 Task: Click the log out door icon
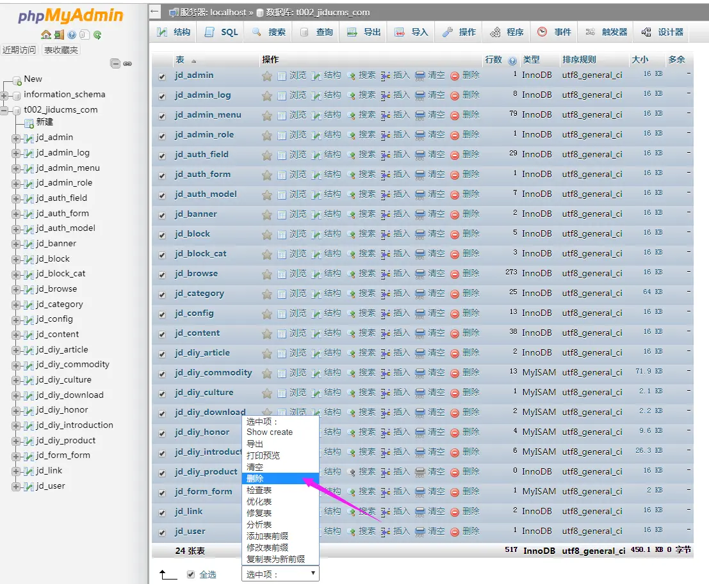pos(59,35)
